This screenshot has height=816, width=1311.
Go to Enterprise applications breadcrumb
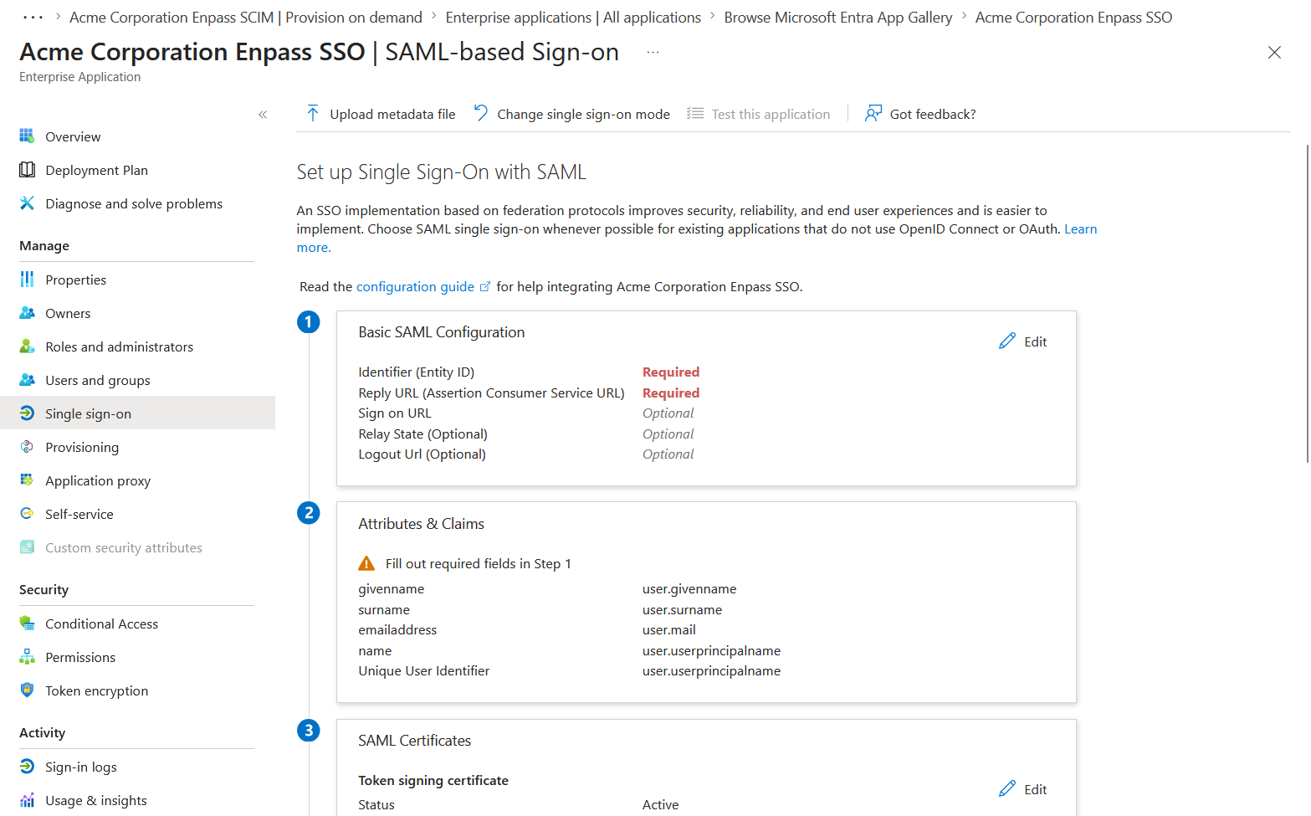[x=573, y=18]
